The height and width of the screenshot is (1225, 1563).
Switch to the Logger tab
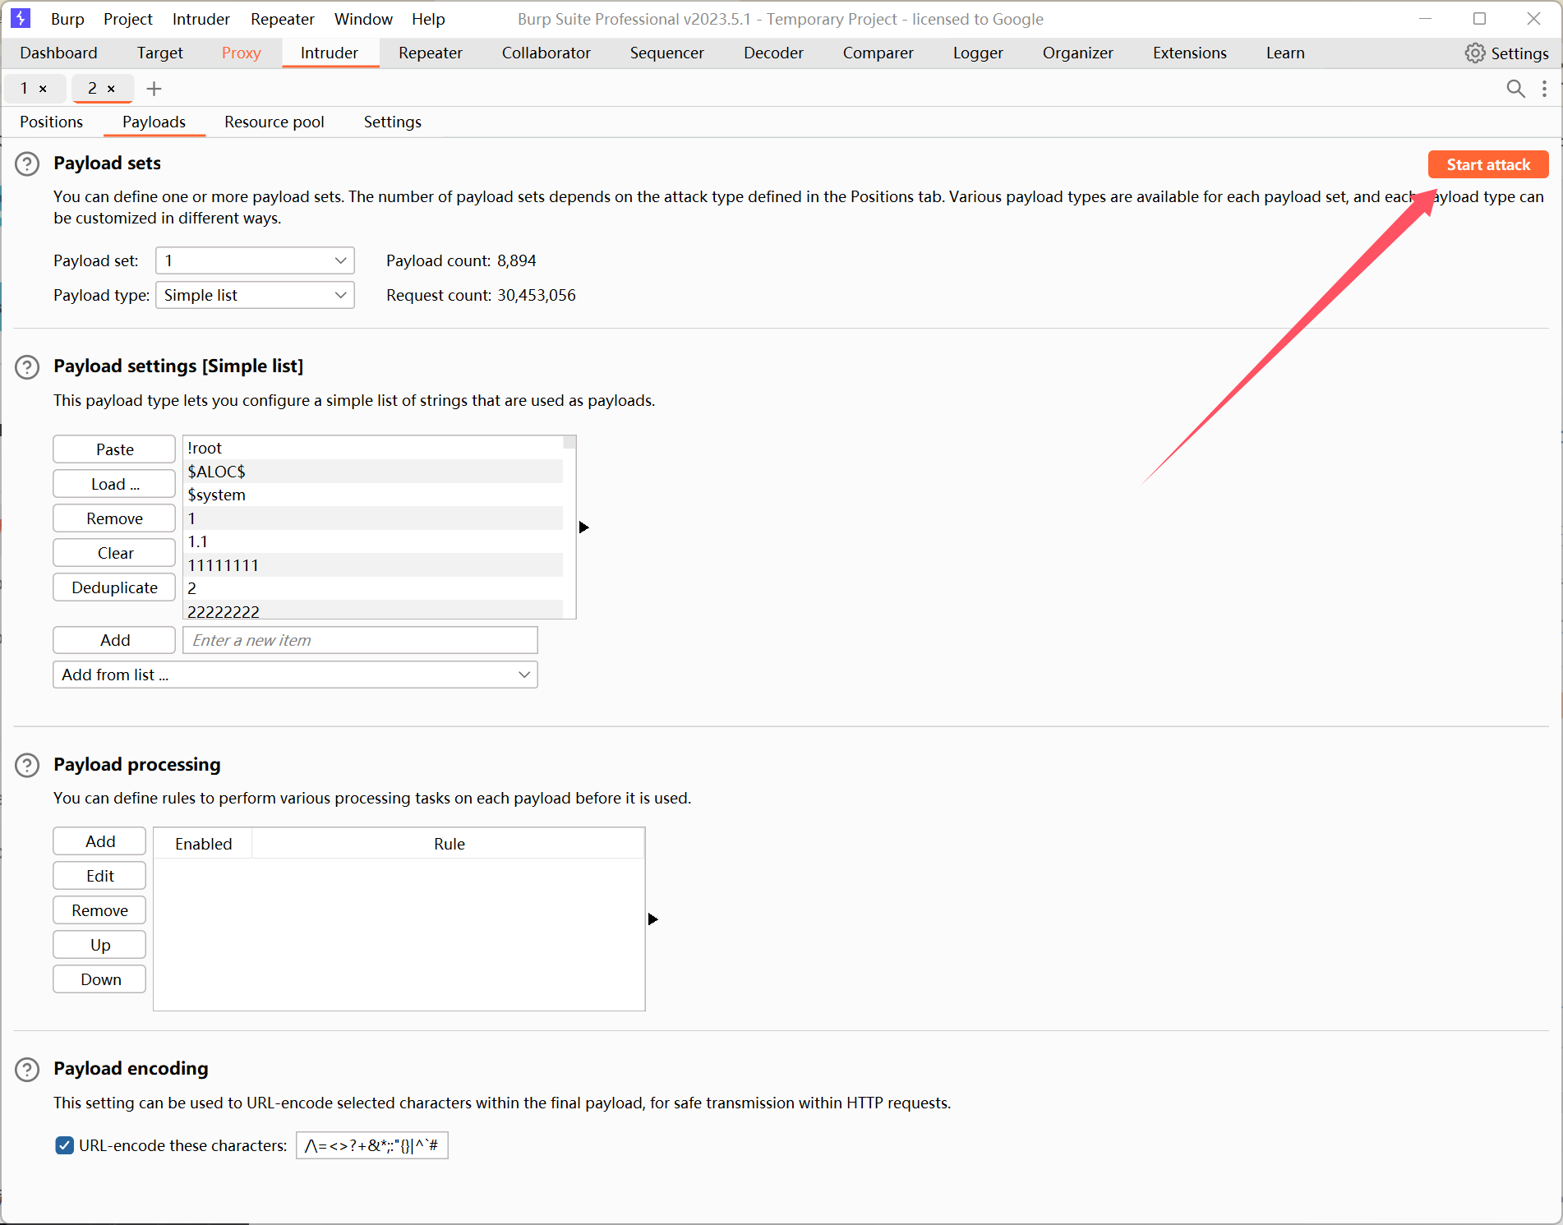[978, 53]
